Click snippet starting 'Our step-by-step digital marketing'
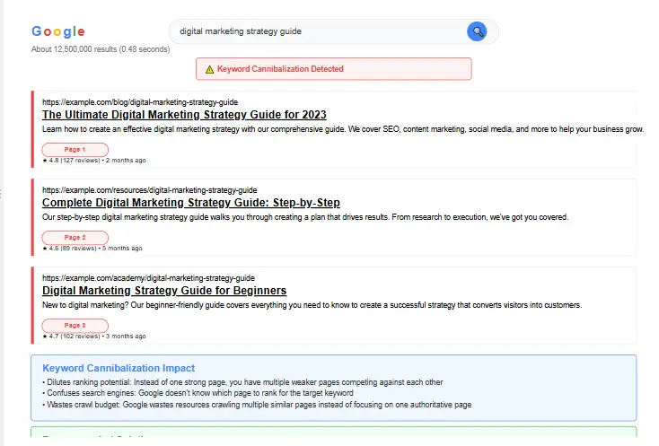 tap(305, 217)
